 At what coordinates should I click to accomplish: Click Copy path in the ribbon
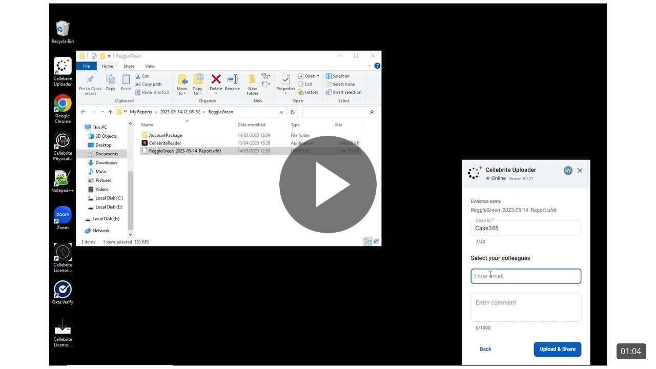148,85
